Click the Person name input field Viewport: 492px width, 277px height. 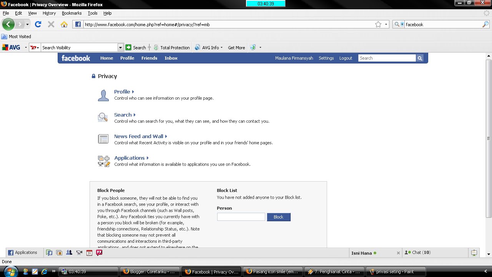(241, 217)
